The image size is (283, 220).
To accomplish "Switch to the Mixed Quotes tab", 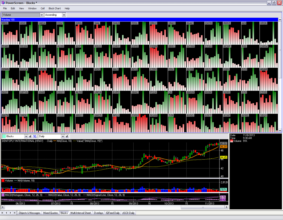I will tap(50, 213).
